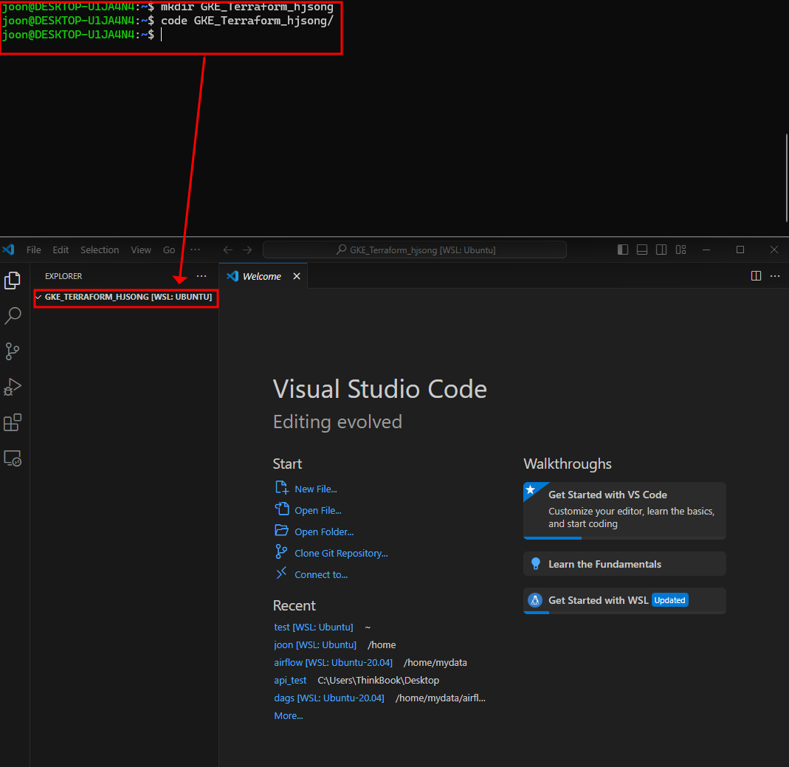Open the Search view in activity bar
This screenshot has height=767, width=789.
point(12,316)
